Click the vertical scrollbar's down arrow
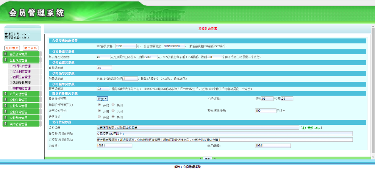The width and height of the screenshot is (375, 169). 373,157
